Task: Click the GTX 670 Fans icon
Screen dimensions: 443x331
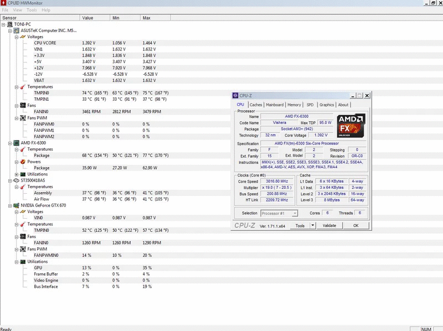Action: pos(23,236)
